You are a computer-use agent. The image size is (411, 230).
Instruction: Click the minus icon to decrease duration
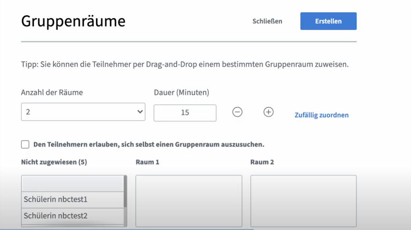point(237,112)
